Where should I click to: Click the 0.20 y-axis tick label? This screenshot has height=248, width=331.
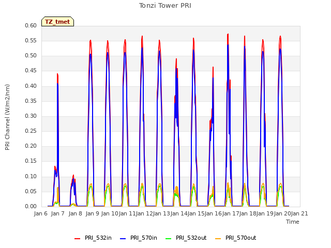point(31,146)
